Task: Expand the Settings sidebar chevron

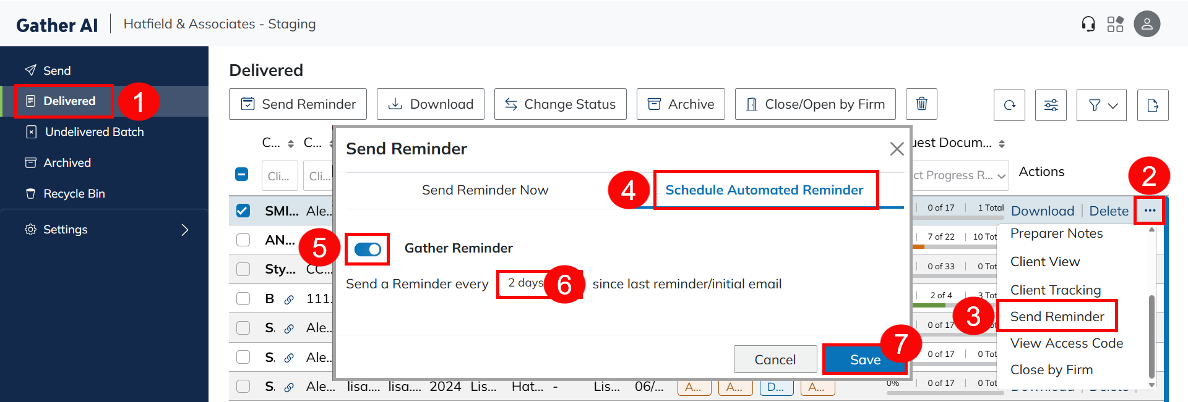Action: tap(184, 230)
